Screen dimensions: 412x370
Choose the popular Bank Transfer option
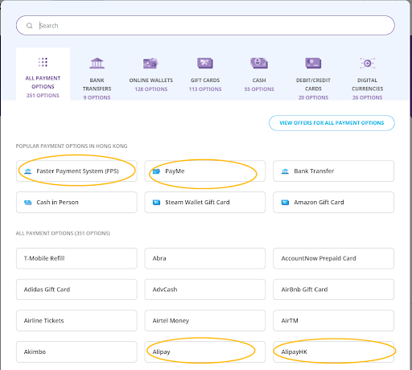coord(334,171)
